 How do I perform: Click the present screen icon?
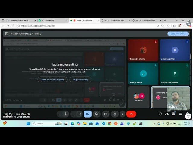pyautogui.click(x=88, y=114)
